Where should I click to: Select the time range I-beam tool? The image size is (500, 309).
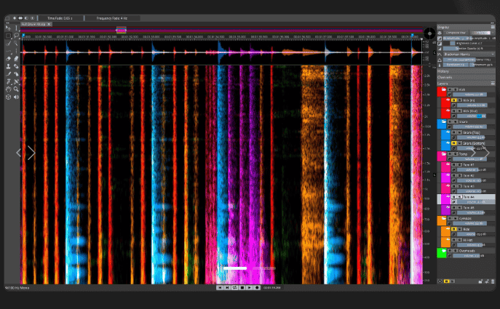(16, 28)
